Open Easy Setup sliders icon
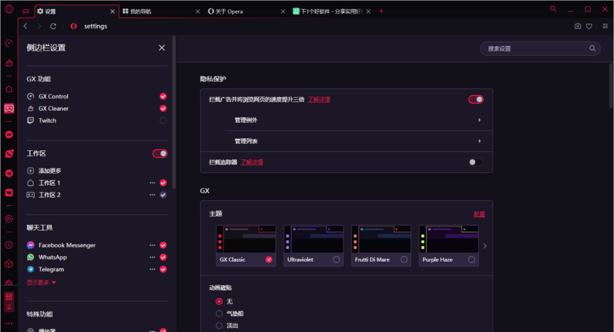The height and width of the screenshot is (332, 614). [605, 26]
